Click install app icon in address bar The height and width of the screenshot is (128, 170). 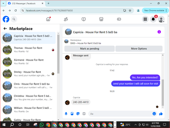[125, 11]
